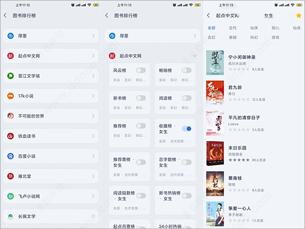Tap the 飞卢小说网 icon
305x229 pixels.
[11, 196]
